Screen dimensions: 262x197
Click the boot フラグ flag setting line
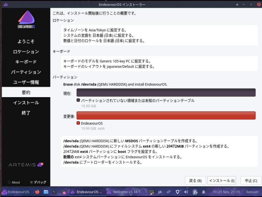tap(110, 152)
